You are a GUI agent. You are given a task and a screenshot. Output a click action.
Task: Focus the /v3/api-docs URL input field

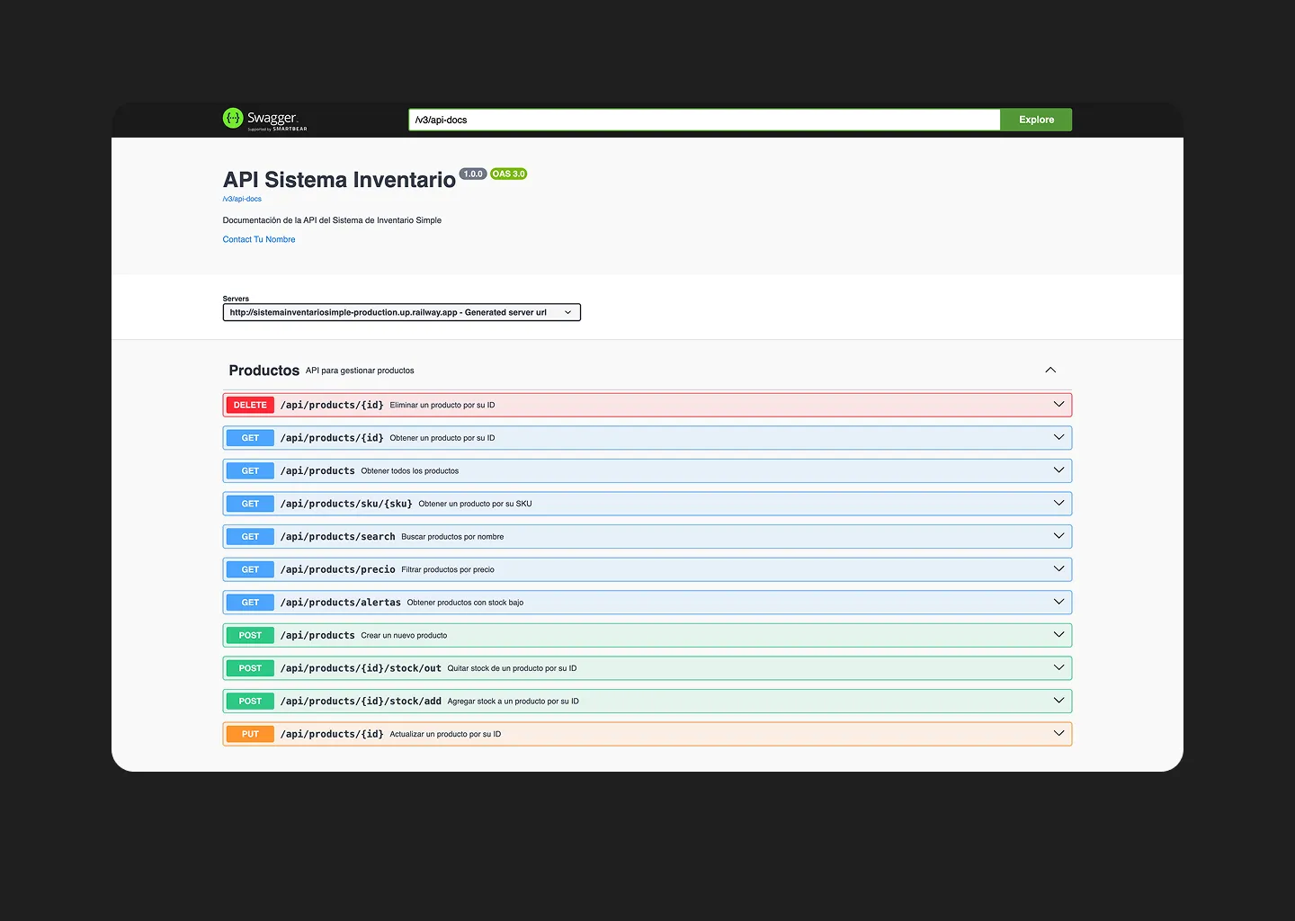click(704, 120)
